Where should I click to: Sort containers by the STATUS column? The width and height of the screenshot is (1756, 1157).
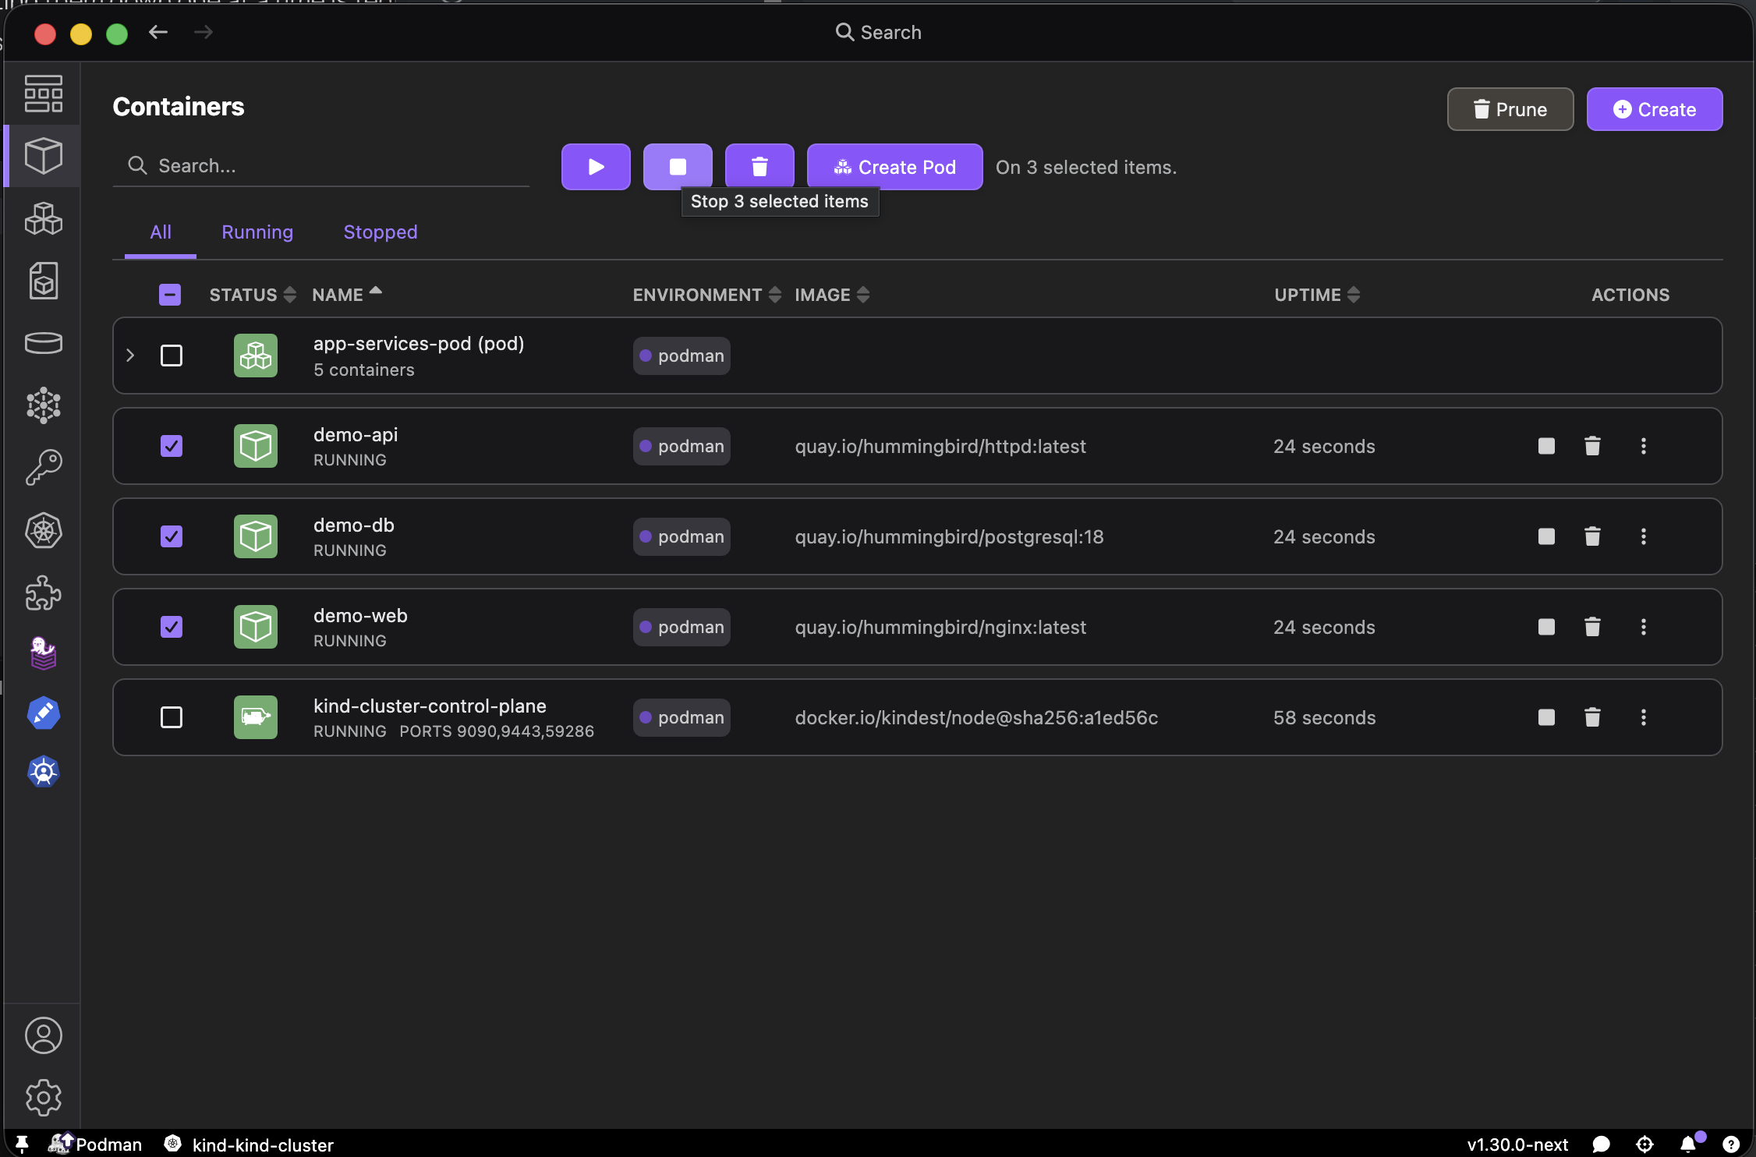(x=253, y=295)
